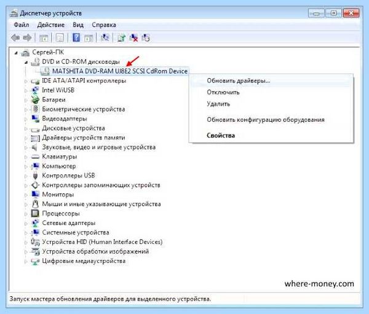Click the Видеоадаптеры display icon
Screen dimensions: 369x314
pyautogui.click(x=35, y=119)
